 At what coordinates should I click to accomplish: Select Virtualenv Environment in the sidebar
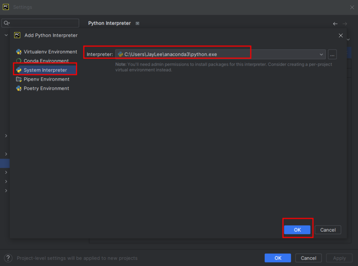(46, 52)
